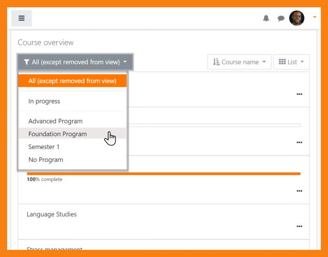Choose the Foundation Program filter
328x257 pixels.
pyautogui.click(x=57, y=134)
